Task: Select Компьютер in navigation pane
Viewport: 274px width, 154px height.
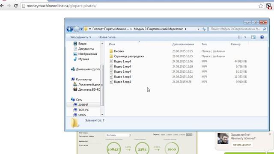Action: pos(81,79)
